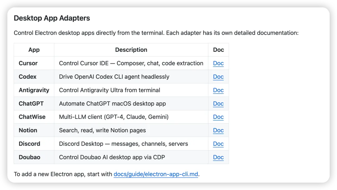Screen dimensions: 337x190
Task: Click the Description column header
Action: (131, 50)
